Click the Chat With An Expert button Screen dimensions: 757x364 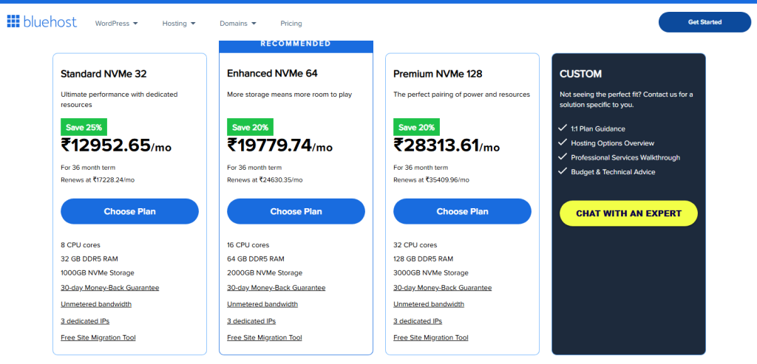pyautogui.click(x=628, y=213)
